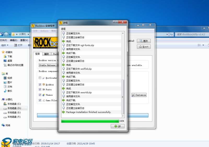Click the blue progress bar in Rockbox installer

93,115
